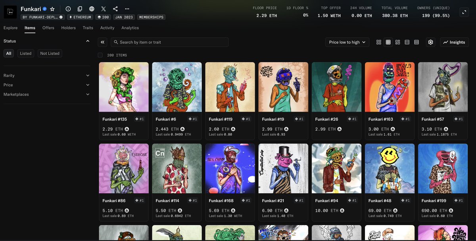Switch to the Traits tab
The image size is (476, 241).
click(x=88, y=28)
